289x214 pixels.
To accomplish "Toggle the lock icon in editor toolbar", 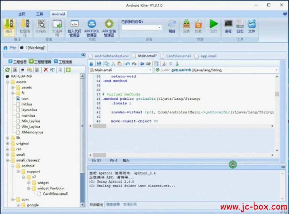I will [91, 64].
